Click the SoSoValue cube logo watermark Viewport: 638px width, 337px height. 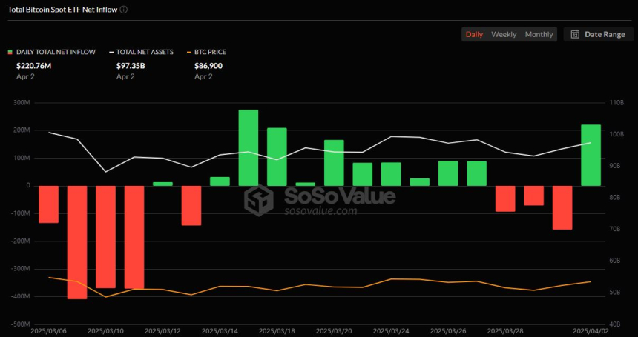point(258,200)
